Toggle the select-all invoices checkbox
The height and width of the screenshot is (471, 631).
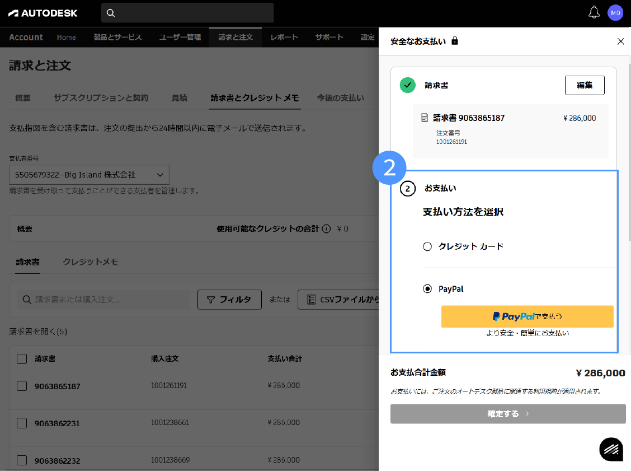pos(22,358)
